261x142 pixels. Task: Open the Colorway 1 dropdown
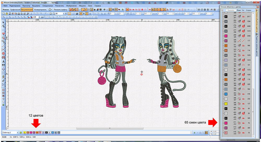[x=17, y=133]
